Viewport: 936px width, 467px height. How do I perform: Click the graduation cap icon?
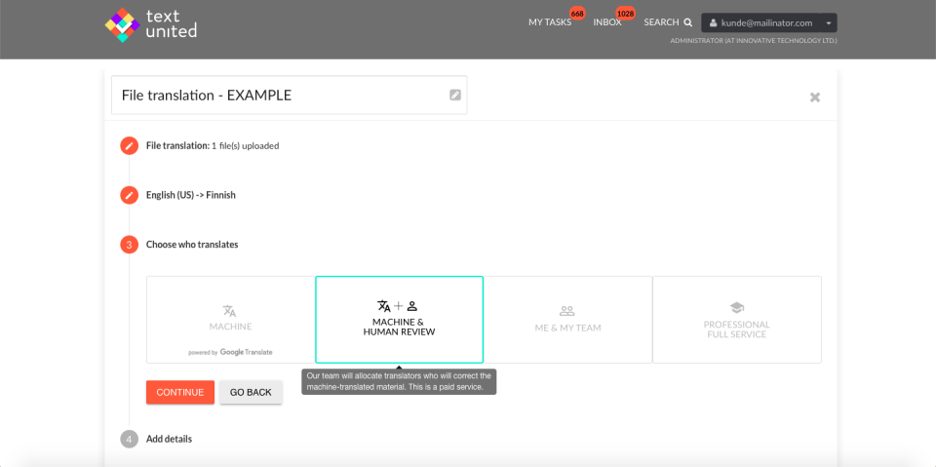[x=737, y=308]
